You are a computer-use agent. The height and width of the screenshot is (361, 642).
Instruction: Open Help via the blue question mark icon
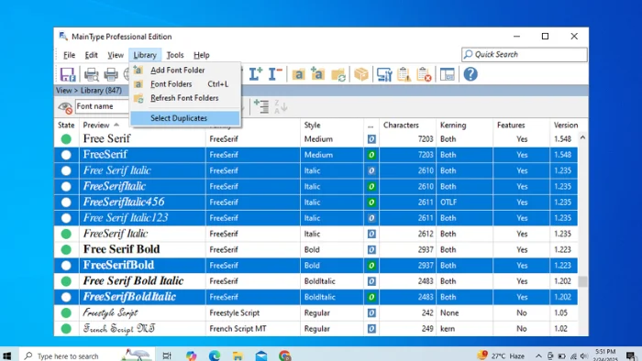(x=470, y=74)
